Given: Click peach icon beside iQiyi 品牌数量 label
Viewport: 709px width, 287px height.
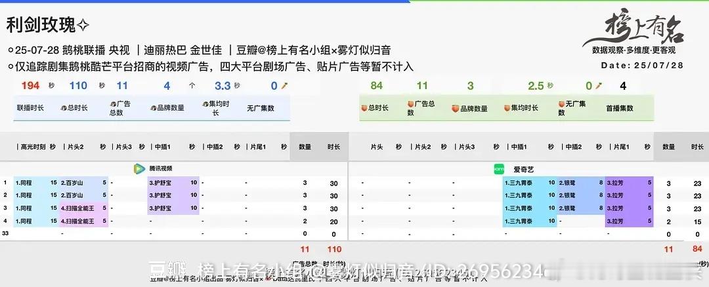Looking at the screenshot, I should (456, 109).
